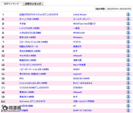Click the round blue icon in MONGOL800 row

tap(128, 33)
